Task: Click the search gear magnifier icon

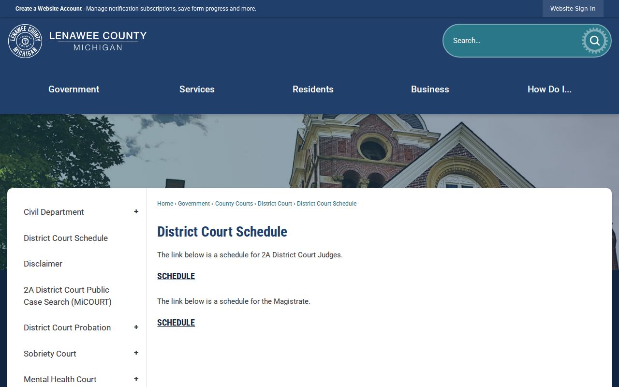Action: coord(594,41)
